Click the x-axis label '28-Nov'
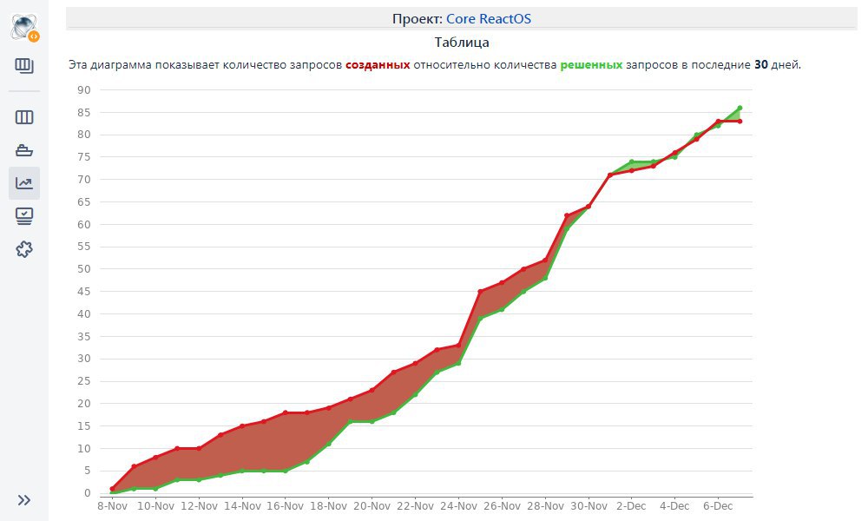Viewport: 868px width, 521px height. click(x=545, y=506)
